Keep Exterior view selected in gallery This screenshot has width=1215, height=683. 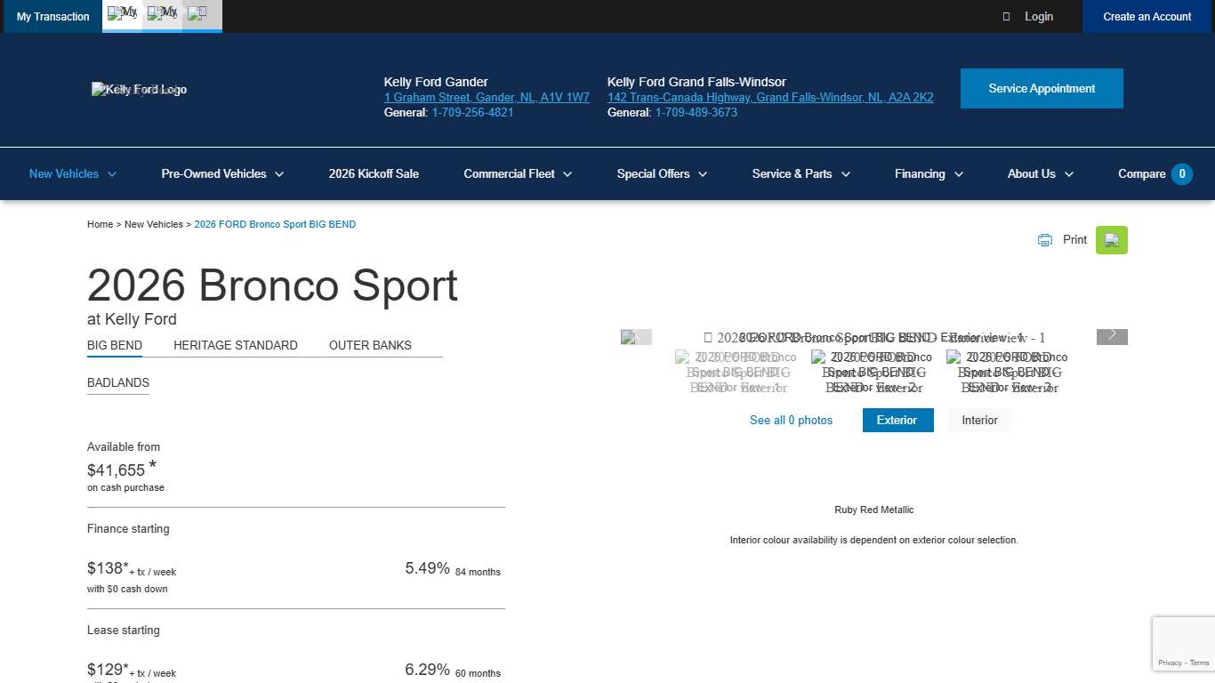pos(897,420)
